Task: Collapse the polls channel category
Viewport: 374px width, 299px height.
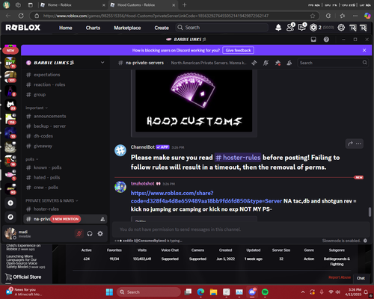Action: coord(32,159)
